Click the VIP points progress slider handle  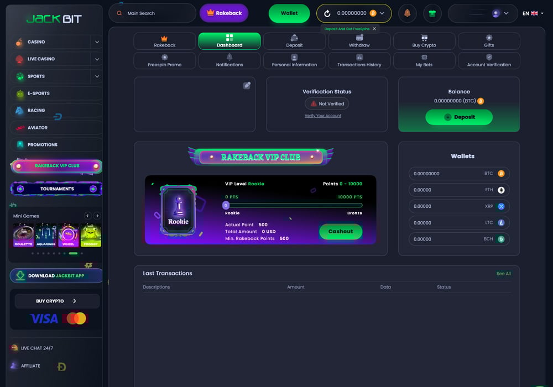coord(226,205)
